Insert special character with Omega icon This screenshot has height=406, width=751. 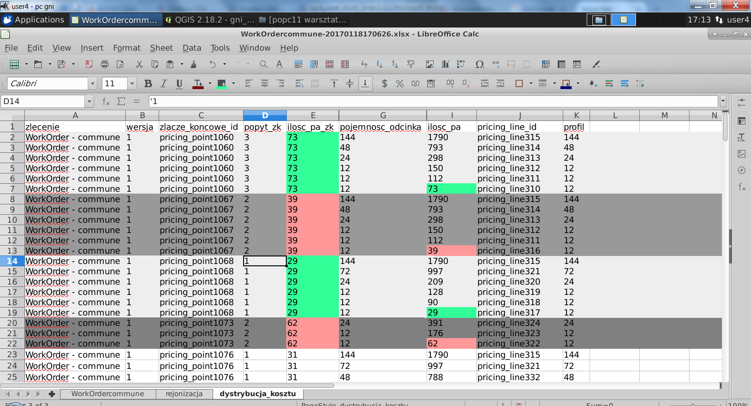coord(479,64)
